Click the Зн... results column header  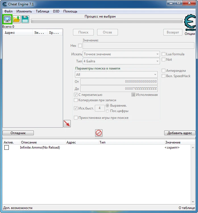point(40,33)
